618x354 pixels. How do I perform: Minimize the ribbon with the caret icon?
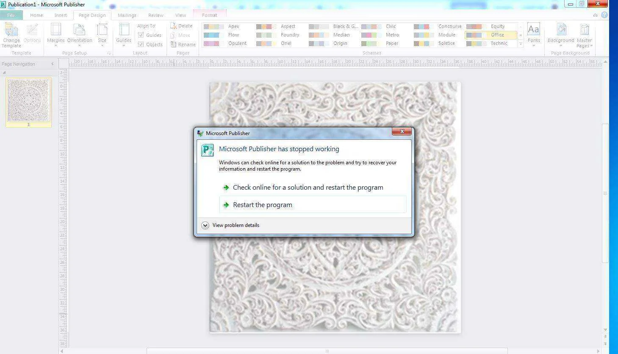[x=596, y=15]
